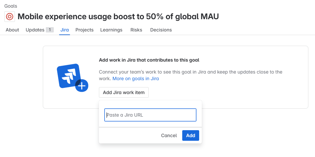Focus the Paste a Jira URL field
Screen dimensions: 315x157
click(150, 115)
